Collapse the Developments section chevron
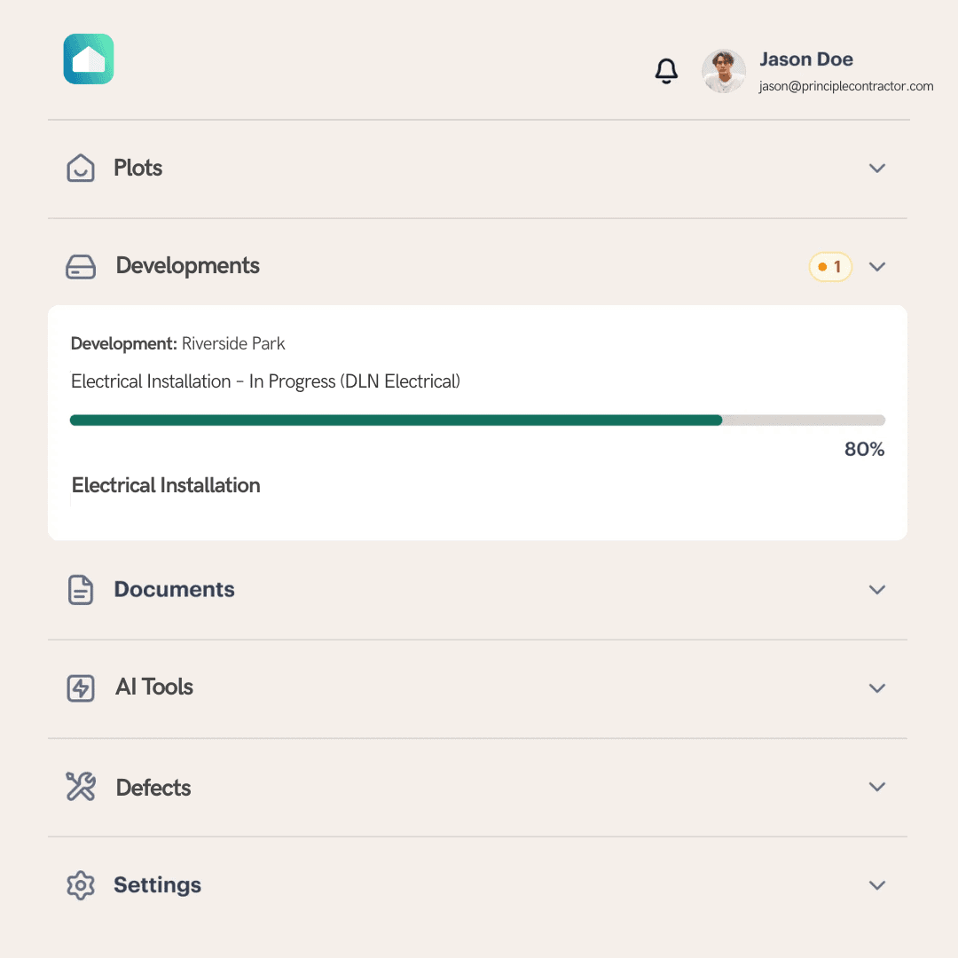Viewport: 958px width, 958px height. tap(877, 267)
